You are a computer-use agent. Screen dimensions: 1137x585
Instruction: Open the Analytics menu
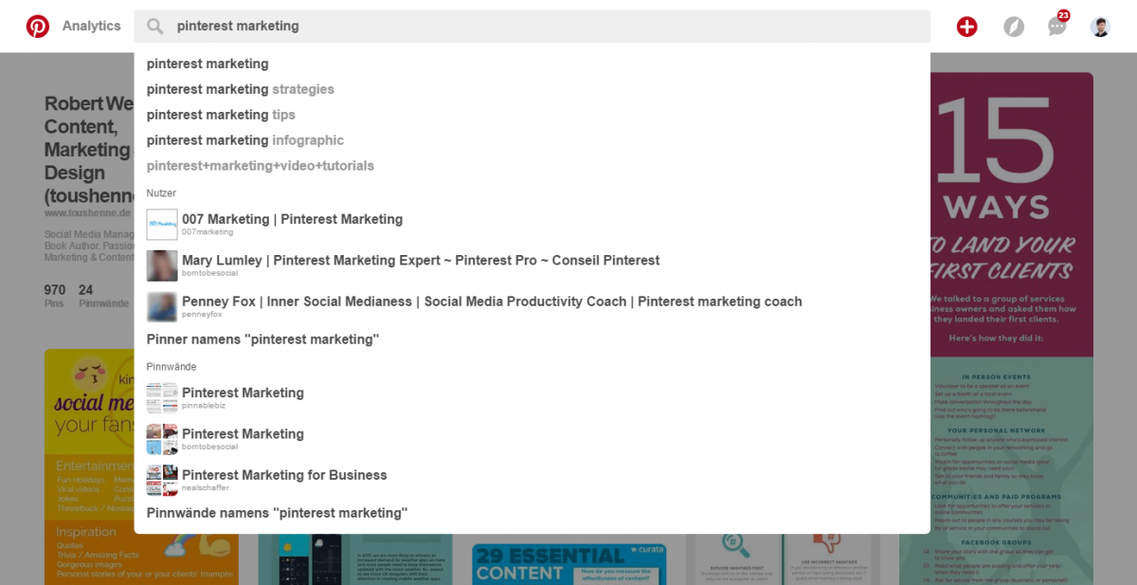click(92, 27)
